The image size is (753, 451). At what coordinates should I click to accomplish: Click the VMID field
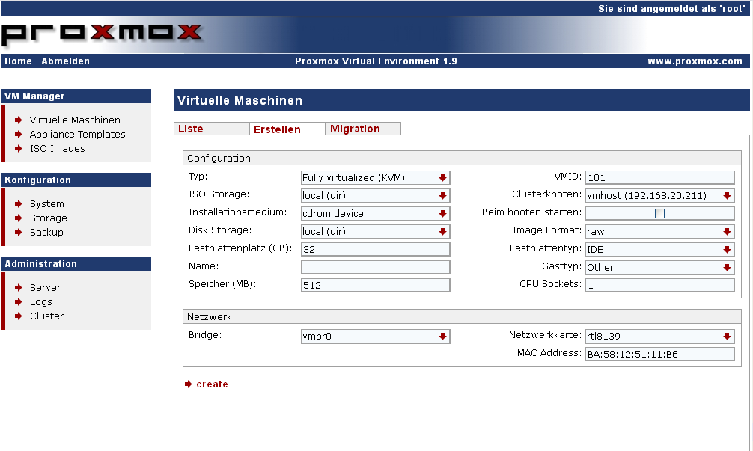pos(660,177)
